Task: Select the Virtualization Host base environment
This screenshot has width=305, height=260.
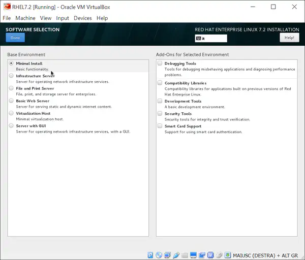Action: [x=11, y=113]
